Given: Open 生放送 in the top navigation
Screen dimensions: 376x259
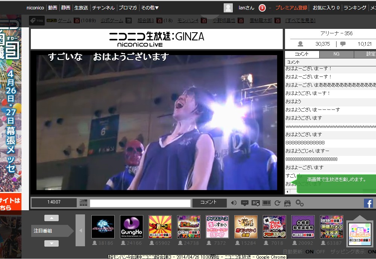Looking at the screenshot, I should (x=81, y=7).
